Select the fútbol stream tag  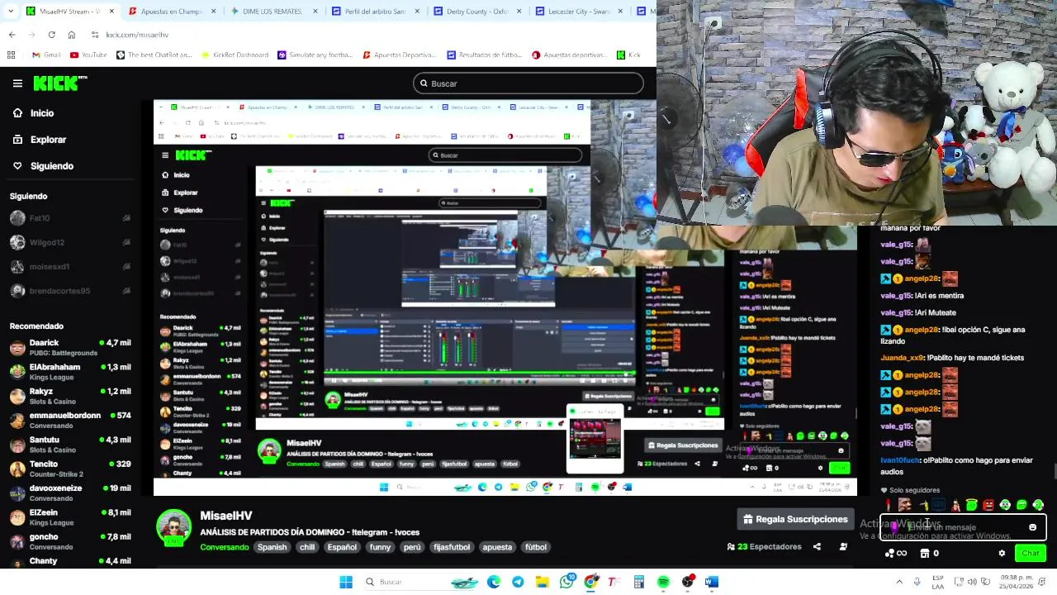[x=536, y=547]
